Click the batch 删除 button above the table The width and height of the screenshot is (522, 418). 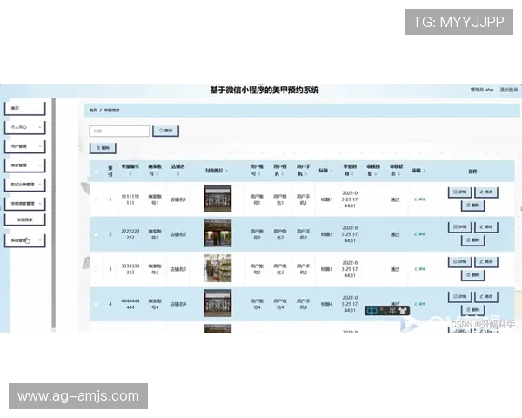[x=103, y=148]
